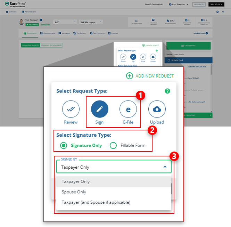Toggle the FOLLOWING star button
This screenshot has width=231, height=227.
pyautogui.click(x=32, y=25)
